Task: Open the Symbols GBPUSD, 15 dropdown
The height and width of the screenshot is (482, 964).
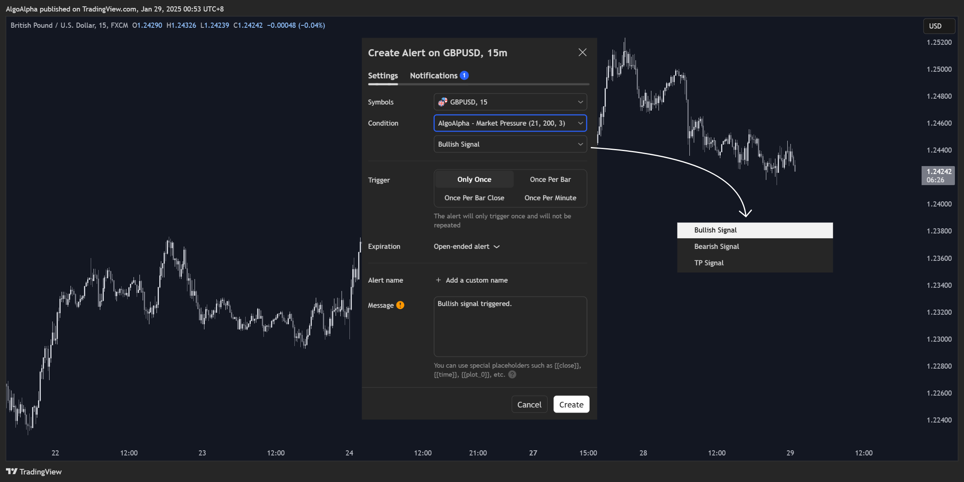Action: tap(510, 102)
